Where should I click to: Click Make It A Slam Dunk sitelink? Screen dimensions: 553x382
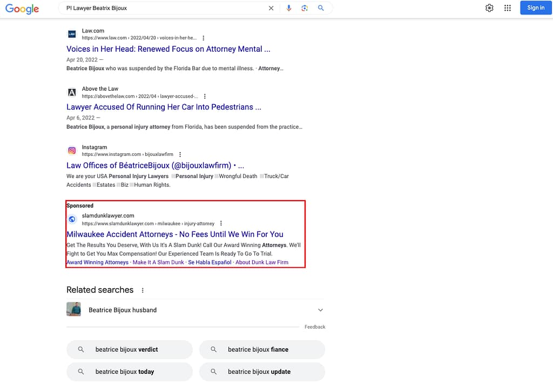pyautogui.click(x=158, y=263)
